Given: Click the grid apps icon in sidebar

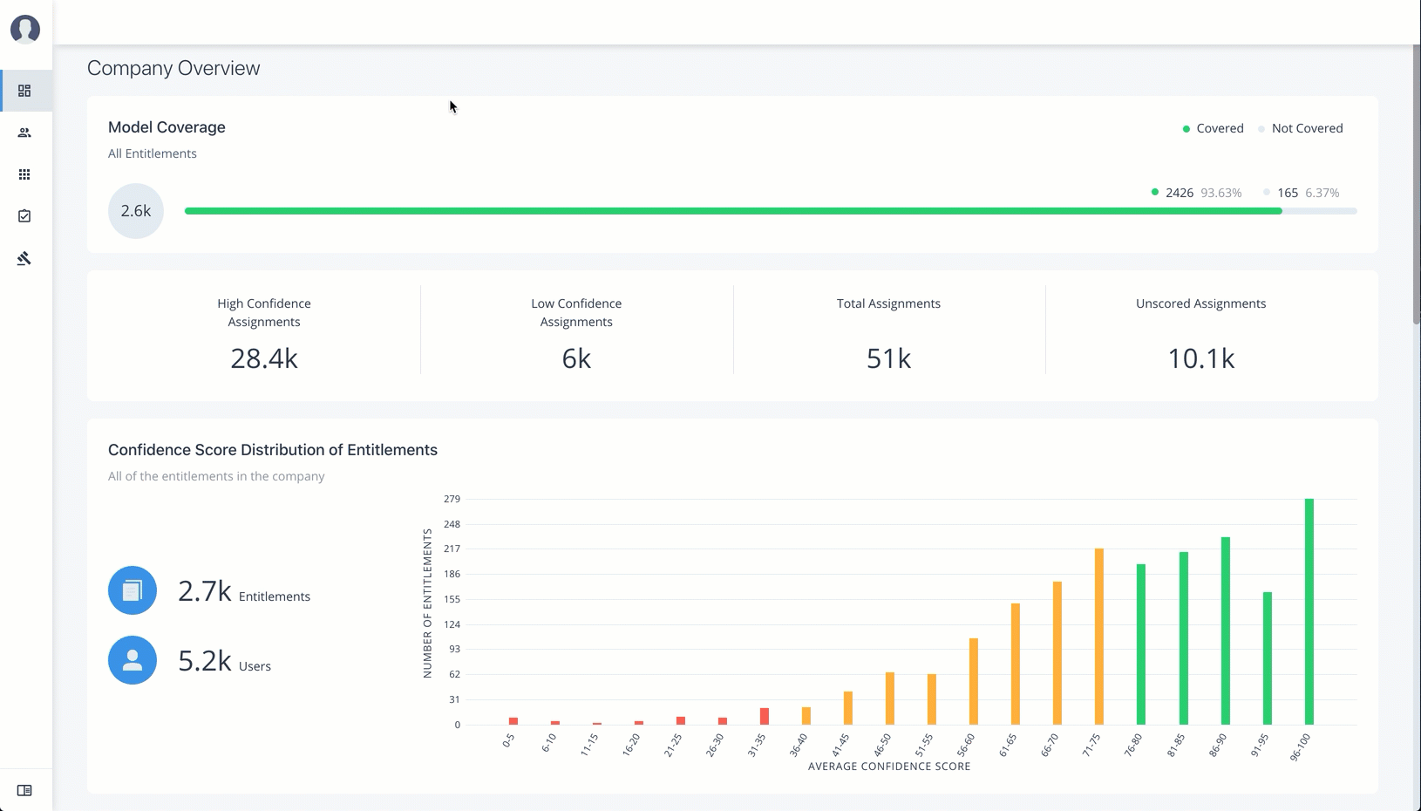Looking at the screenshot, I should 24,174.
